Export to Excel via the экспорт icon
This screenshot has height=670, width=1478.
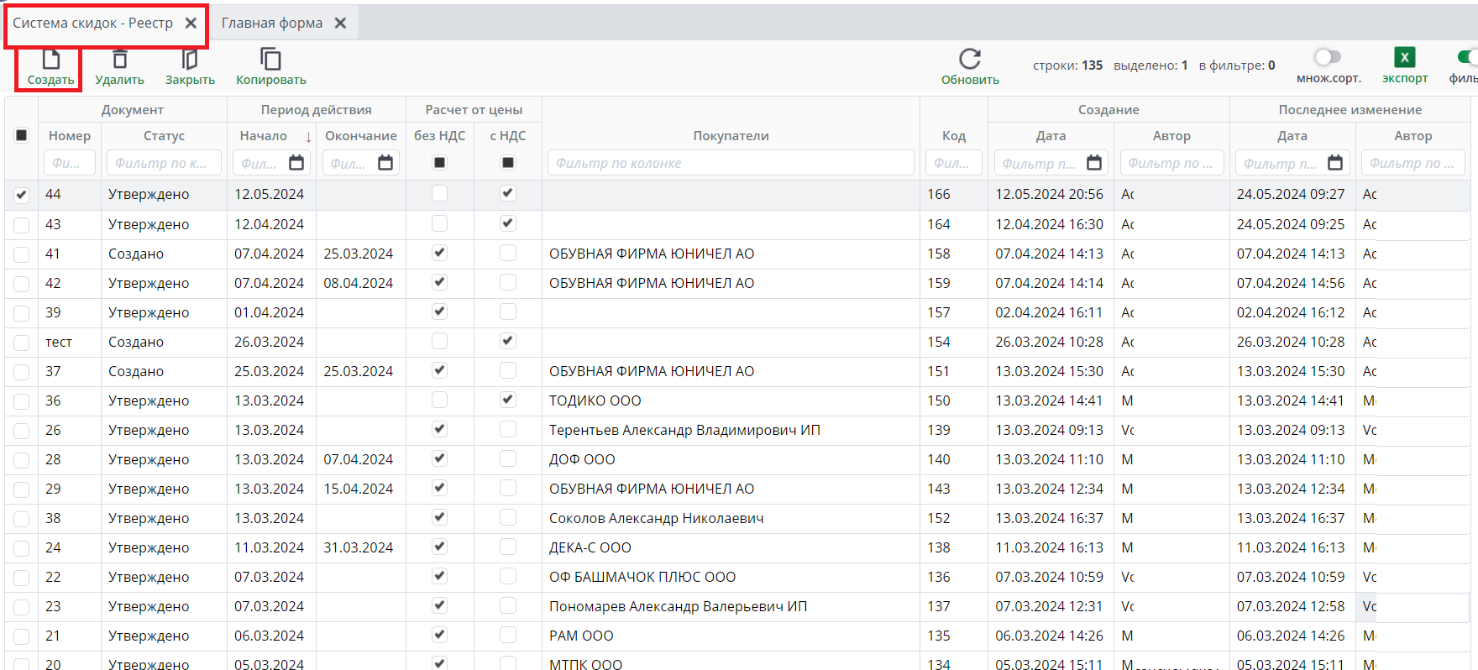pos(1404,58)
